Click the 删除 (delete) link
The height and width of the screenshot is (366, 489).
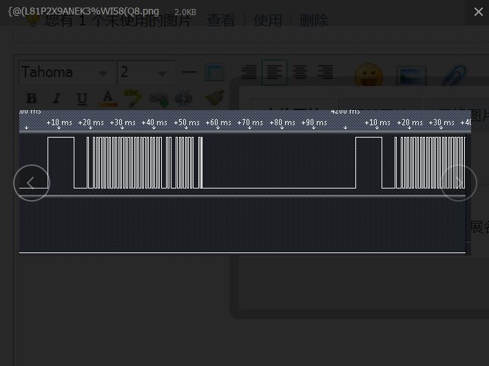314,21
